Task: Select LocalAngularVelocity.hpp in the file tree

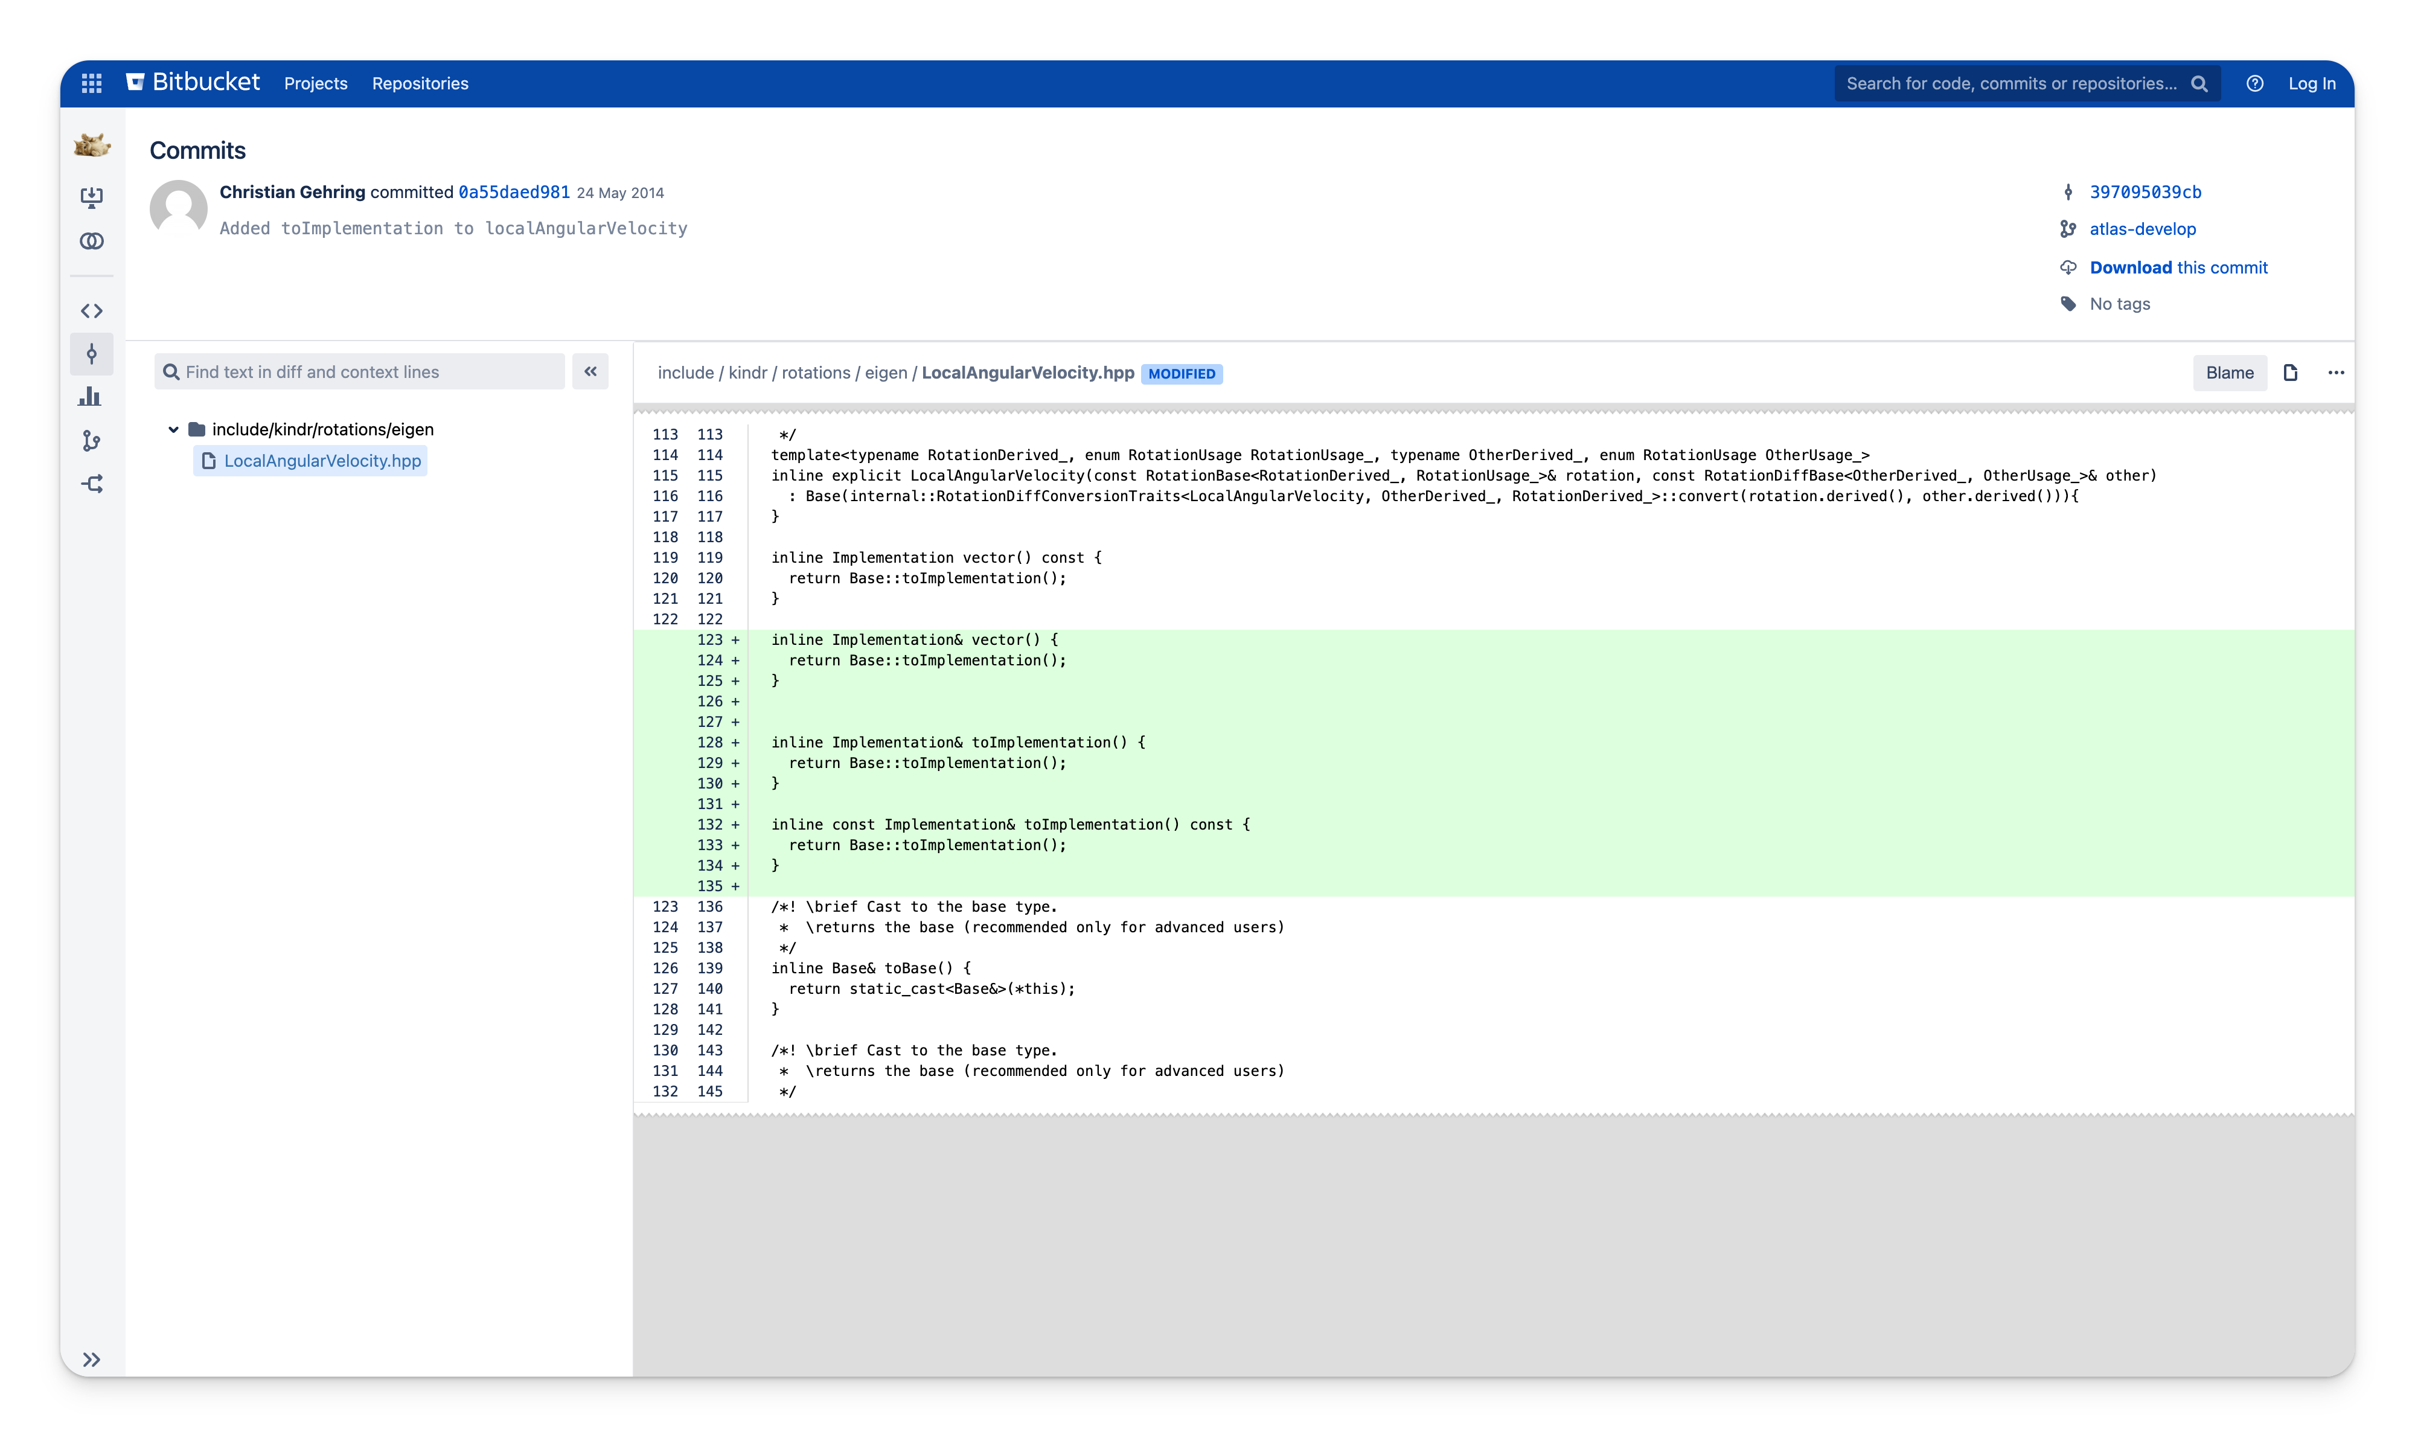Action: point(322,461)
